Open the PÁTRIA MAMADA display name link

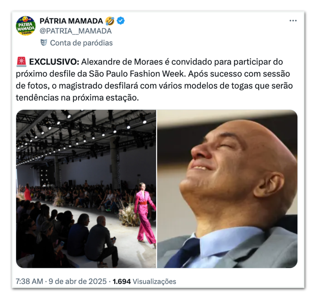click(71, 21)
